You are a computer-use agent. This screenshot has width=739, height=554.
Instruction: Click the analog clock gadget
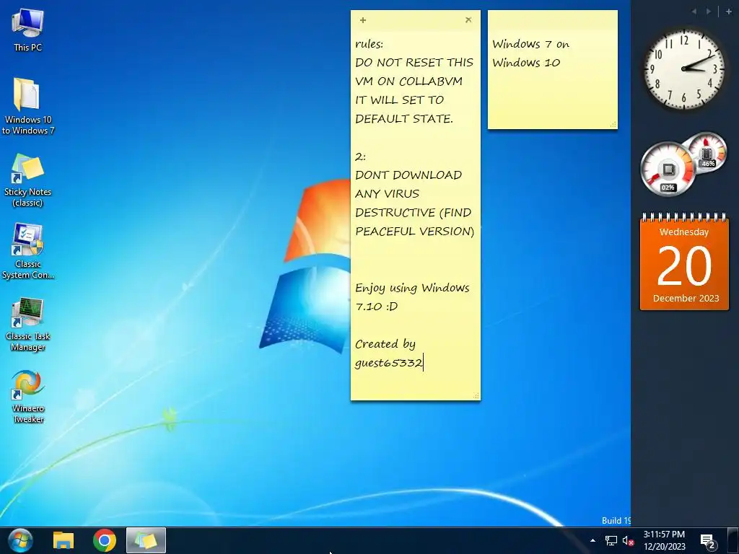pyautogui.click(x=684, y=69)
